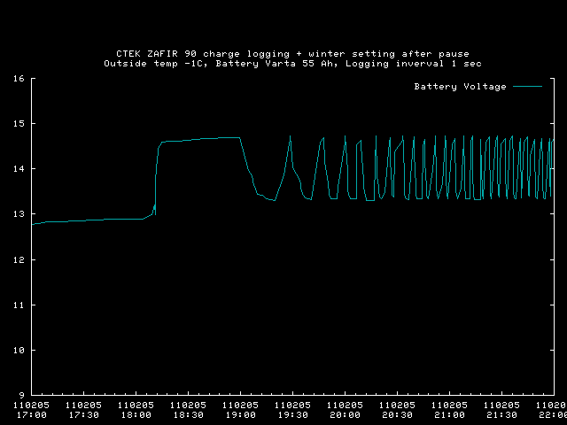Viewport: 567px width, 425px height.
Task: Click the 10 y-axis tick label
Action: tap(19, 350)
